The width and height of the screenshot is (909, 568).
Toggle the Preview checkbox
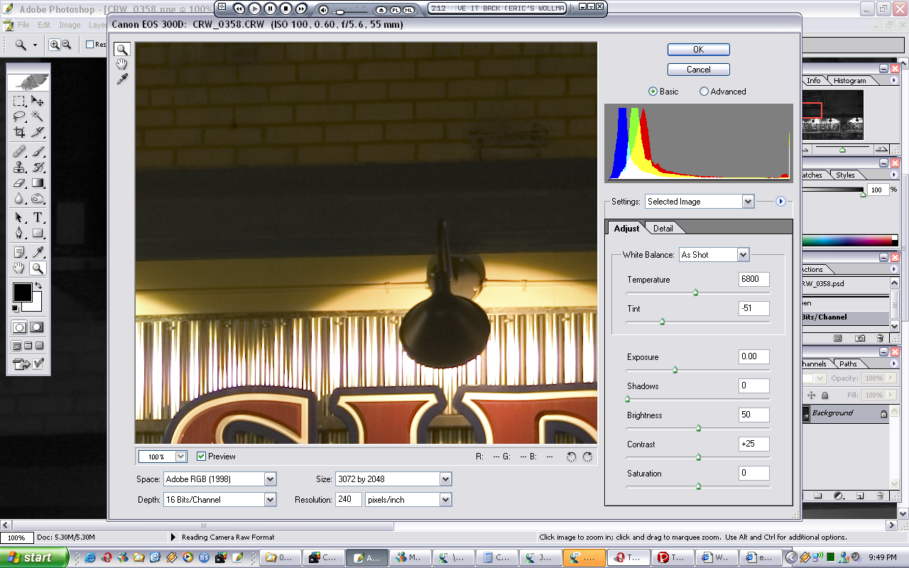click(202, 457)
